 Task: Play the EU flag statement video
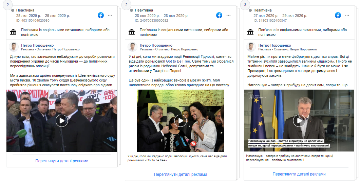click(x=299, y=120)
